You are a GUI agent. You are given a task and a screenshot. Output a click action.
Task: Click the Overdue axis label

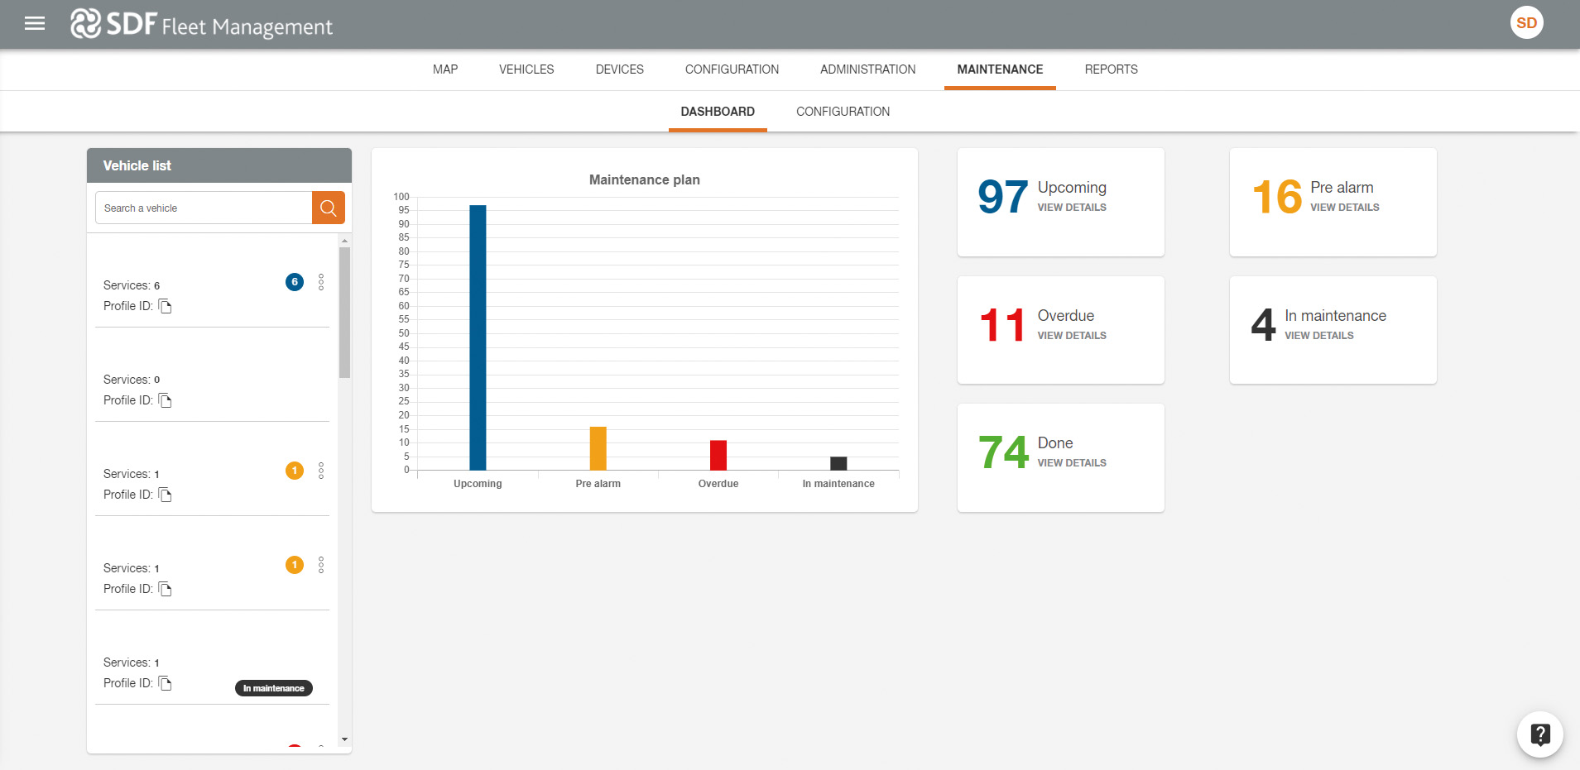point(718,484)
